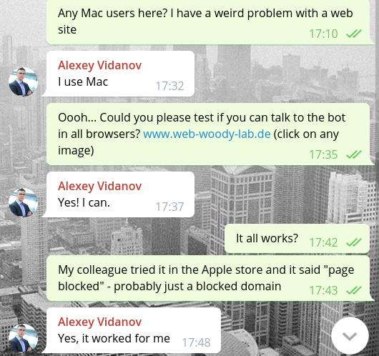Click the scroll-to-bottom chevron button
The image size is (379, 356).
tap(350, 336)
